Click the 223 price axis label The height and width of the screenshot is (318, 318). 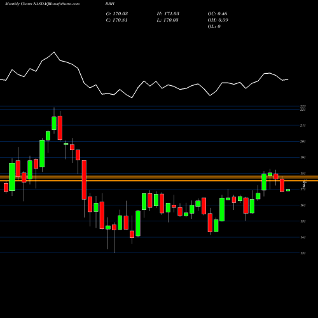303,106
